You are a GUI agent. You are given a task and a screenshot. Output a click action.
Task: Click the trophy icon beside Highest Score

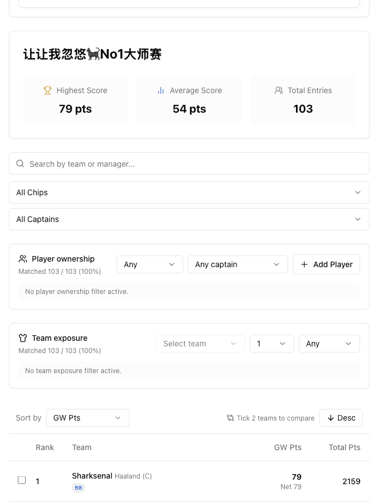pos(47,90)
